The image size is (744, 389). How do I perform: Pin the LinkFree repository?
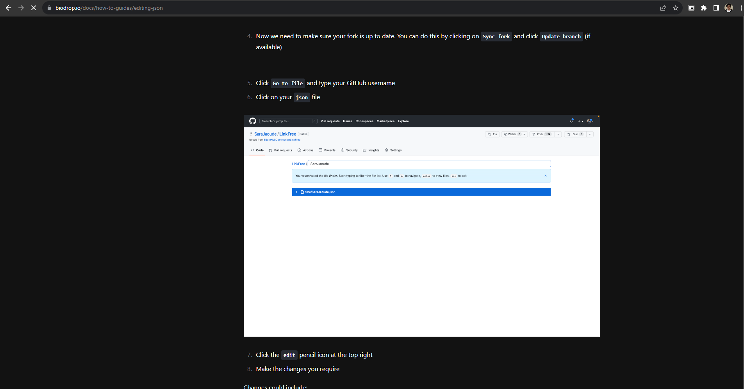(493, 134)
